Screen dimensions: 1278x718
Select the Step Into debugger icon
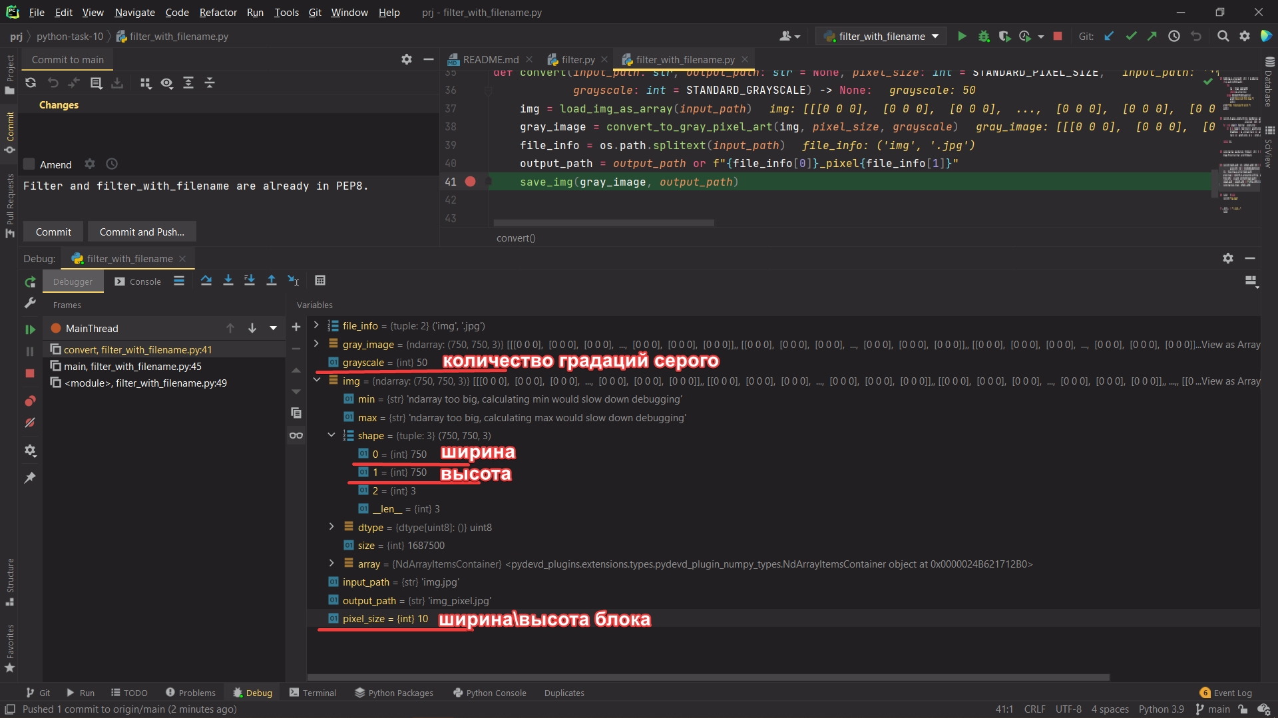(x=228, y=280)
